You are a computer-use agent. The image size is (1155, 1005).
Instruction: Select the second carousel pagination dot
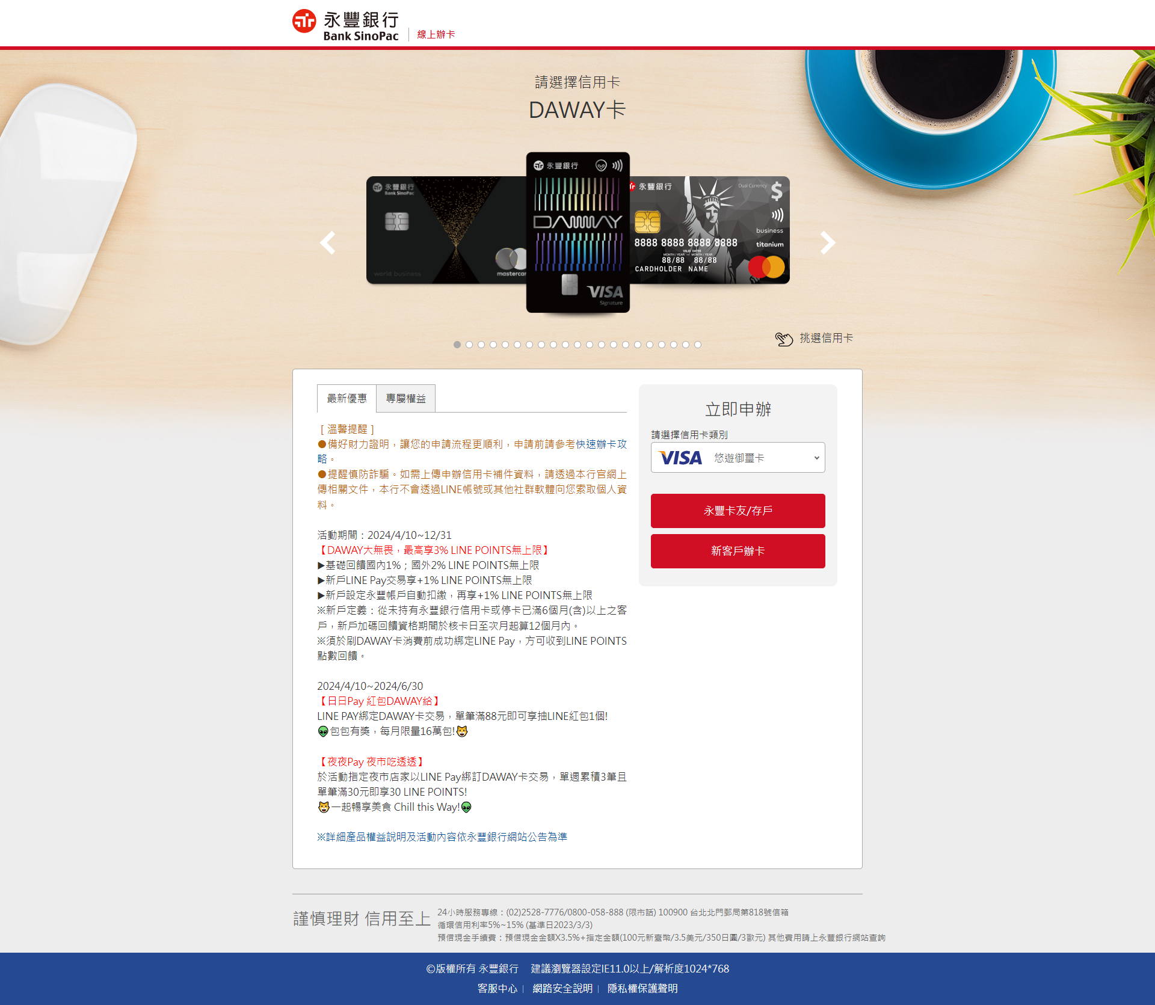[469, 345]
